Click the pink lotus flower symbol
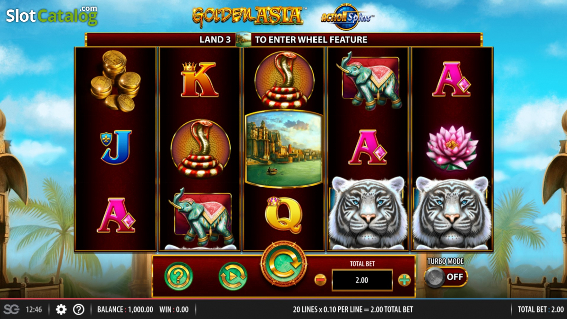This screenshot has width=567, height=319. [452, 147]
